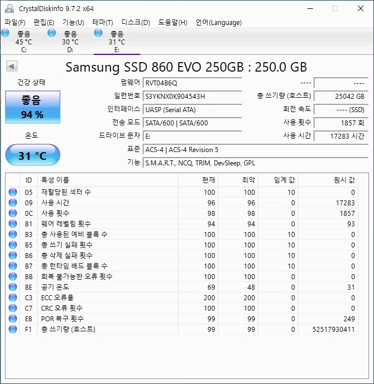Select the 회복 불가능한 오류 횟수 attribute name
This screenshot has width=374, height=384.
[x=77, y=276]
